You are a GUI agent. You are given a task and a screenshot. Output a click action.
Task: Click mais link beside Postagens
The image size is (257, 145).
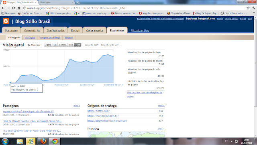pyautogui.click(x=77, y=106)
